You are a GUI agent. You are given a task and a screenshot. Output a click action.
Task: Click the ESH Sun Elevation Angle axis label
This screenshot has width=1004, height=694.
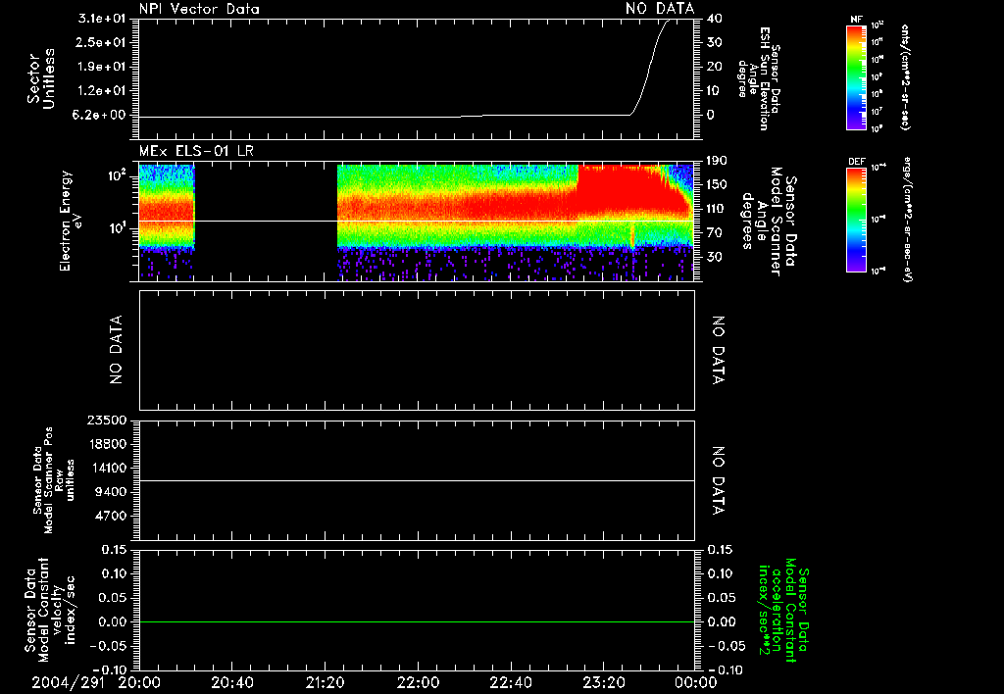click(759, 78)
